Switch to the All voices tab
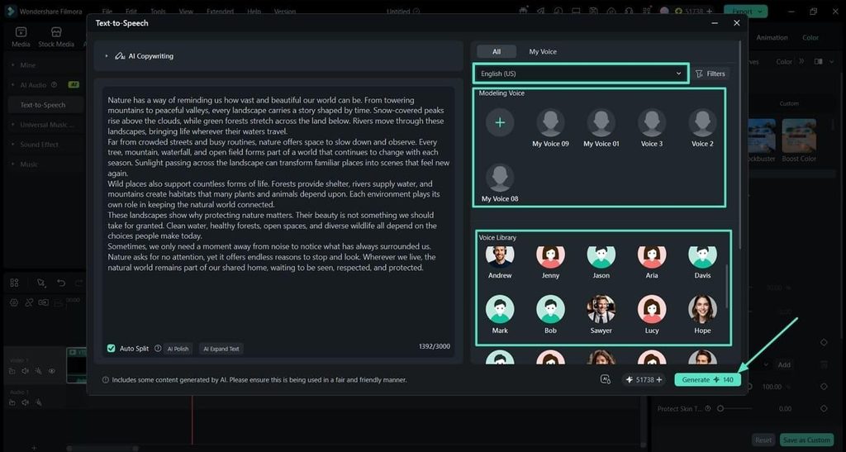 click(x=497, y=52)
